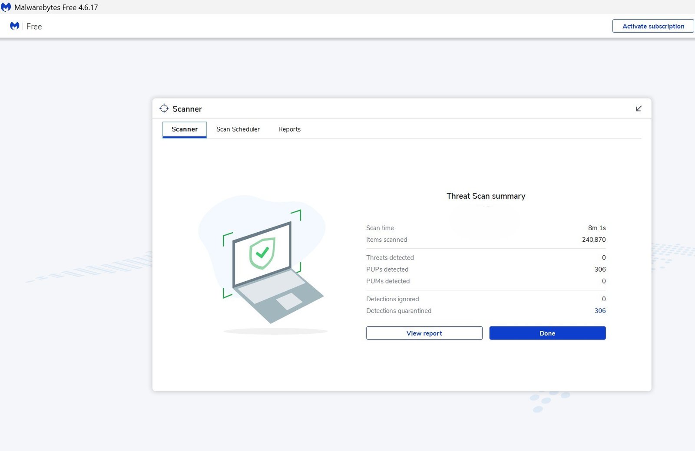Click the Scanner crosshair icon
The image size is (695, 451).
tap(164, 109)
